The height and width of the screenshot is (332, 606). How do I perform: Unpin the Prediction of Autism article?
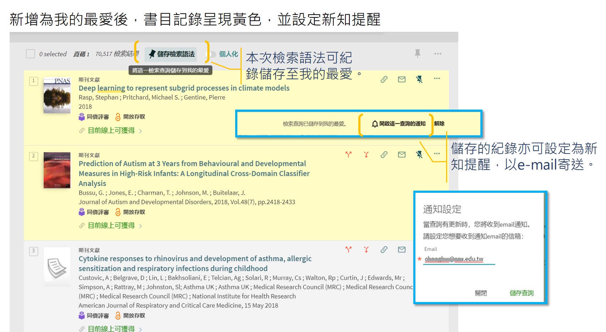point(419,155)
